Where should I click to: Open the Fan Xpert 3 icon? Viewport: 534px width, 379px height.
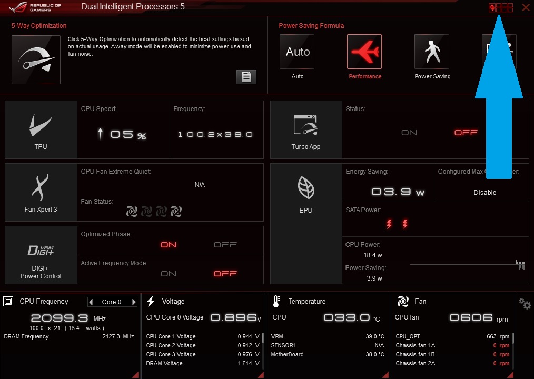coord(41,187)
